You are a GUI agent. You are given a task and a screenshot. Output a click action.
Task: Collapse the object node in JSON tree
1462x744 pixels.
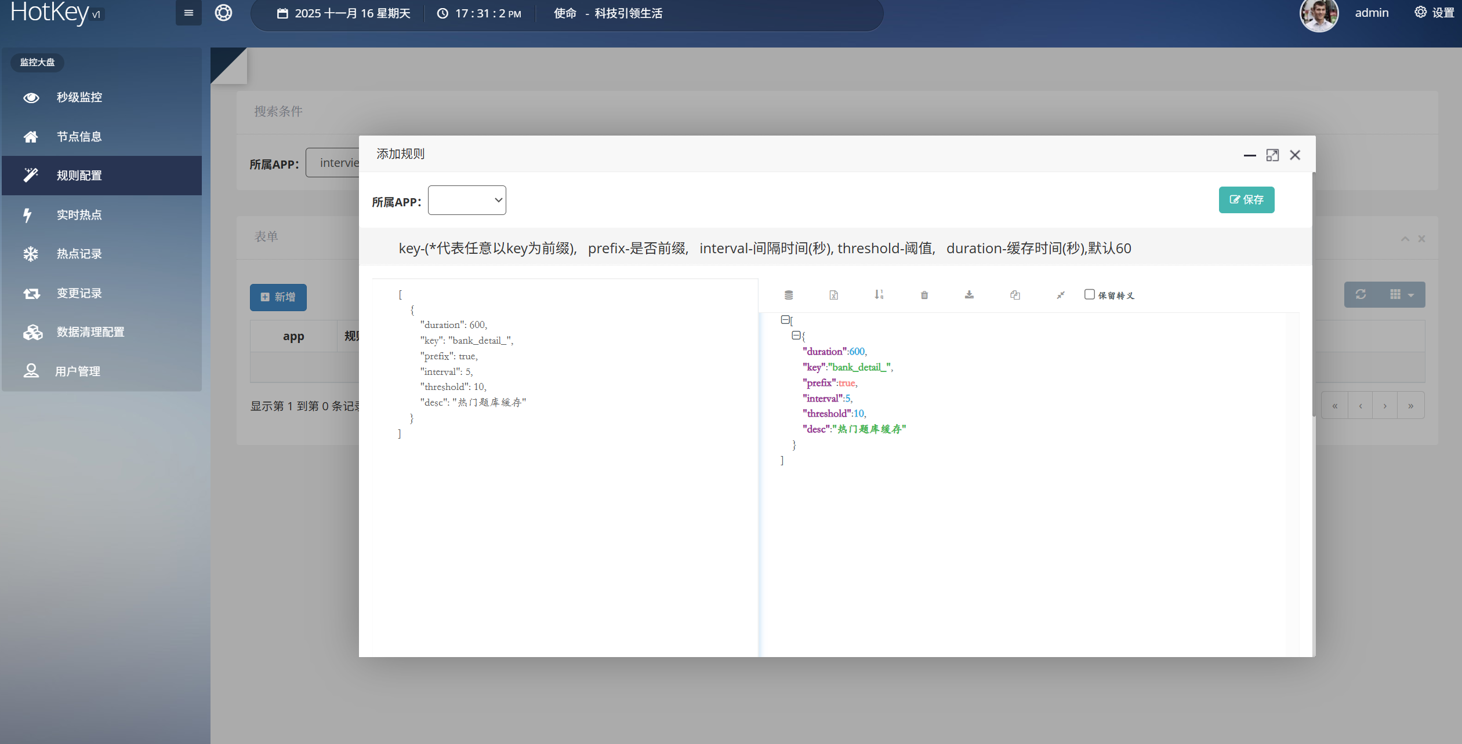[x=796, y=335]
